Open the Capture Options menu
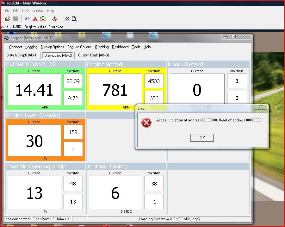285x227 pixels. (x=79, y=47)
